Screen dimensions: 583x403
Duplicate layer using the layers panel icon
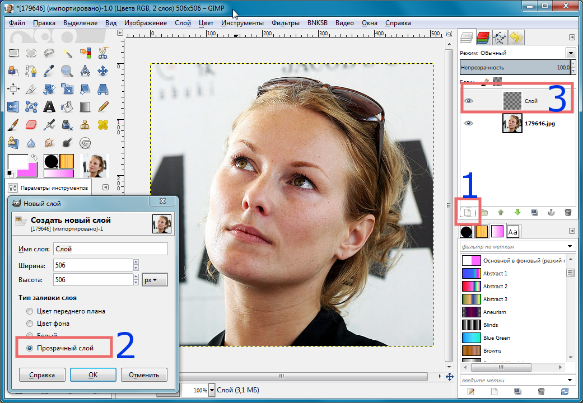click(x=534, y=212)
